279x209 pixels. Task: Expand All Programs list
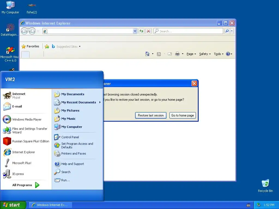(x=26, y=185)
